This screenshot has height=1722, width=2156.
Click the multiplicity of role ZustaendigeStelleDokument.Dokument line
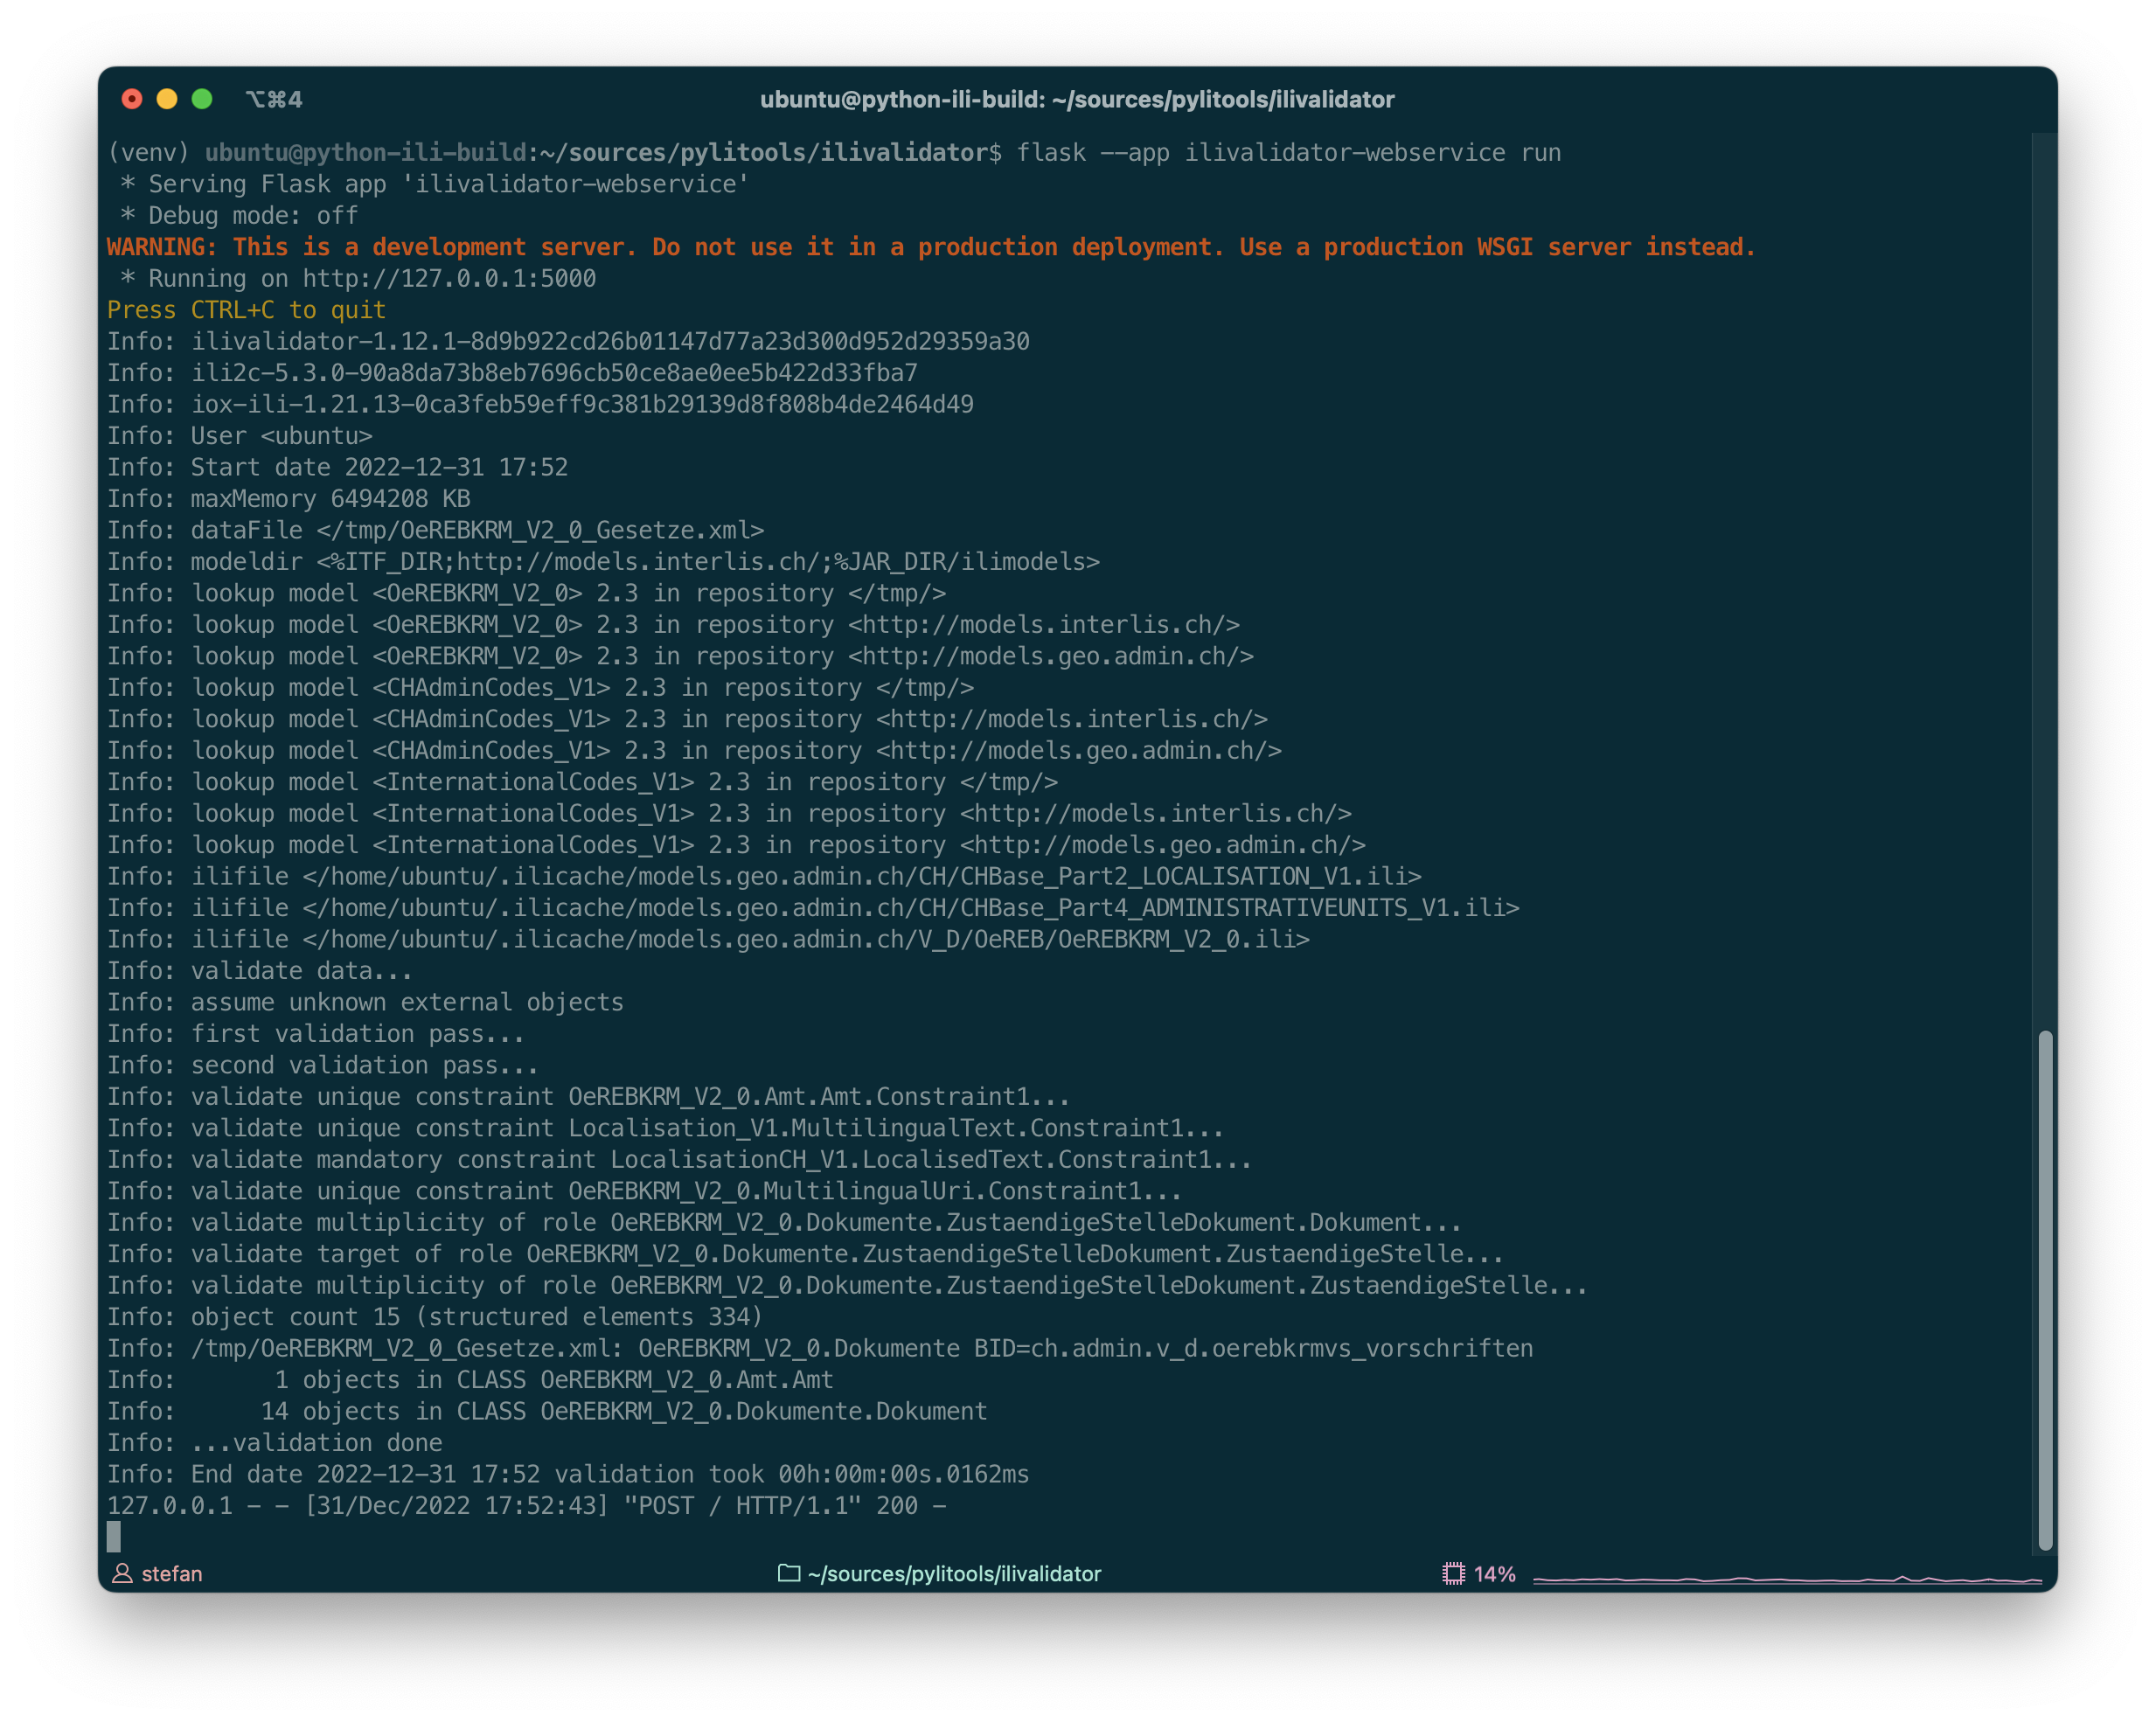tap(785, 1223)
